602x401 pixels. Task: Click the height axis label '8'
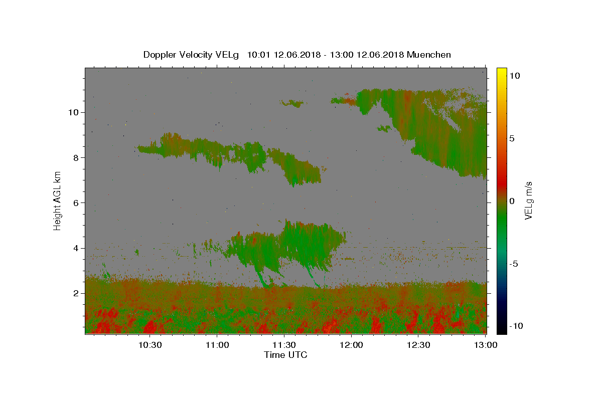[76, 157]
